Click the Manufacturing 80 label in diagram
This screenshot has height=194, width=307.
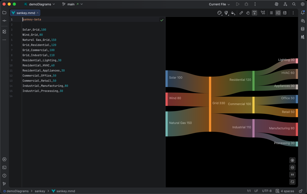point(282,128)
